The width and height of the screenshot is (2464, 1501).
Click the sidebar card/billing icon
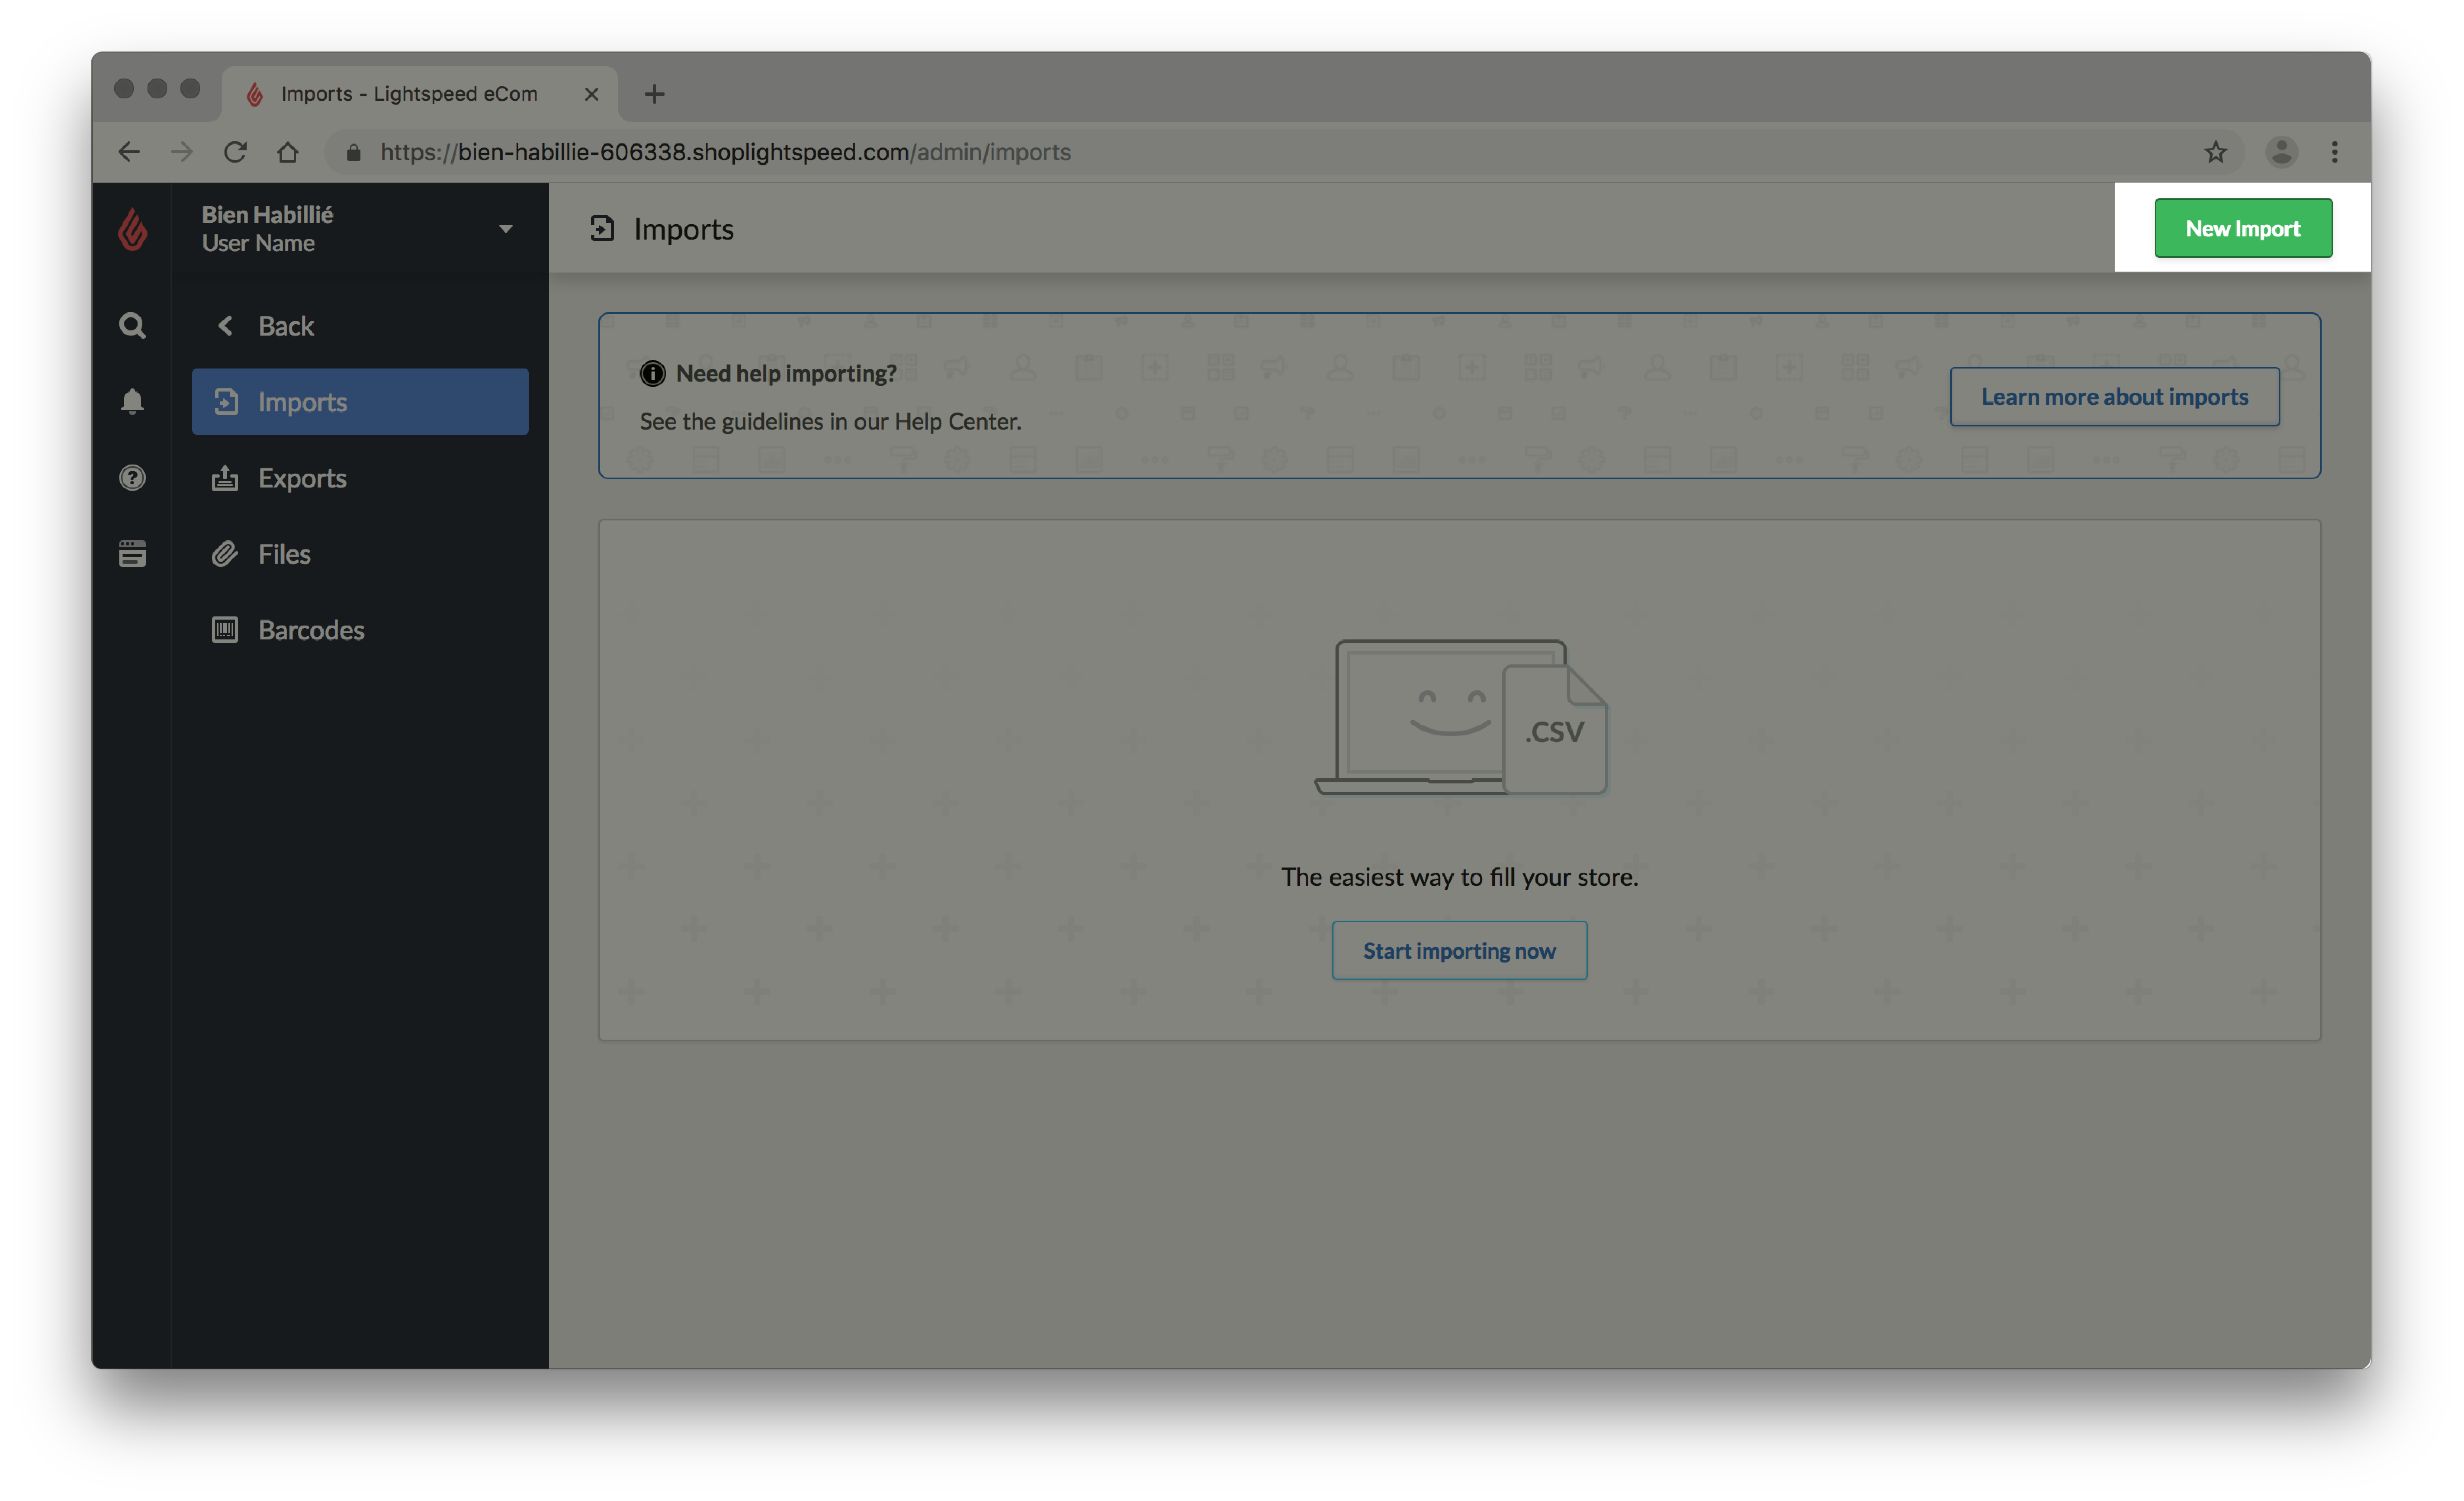coord(132,553)
